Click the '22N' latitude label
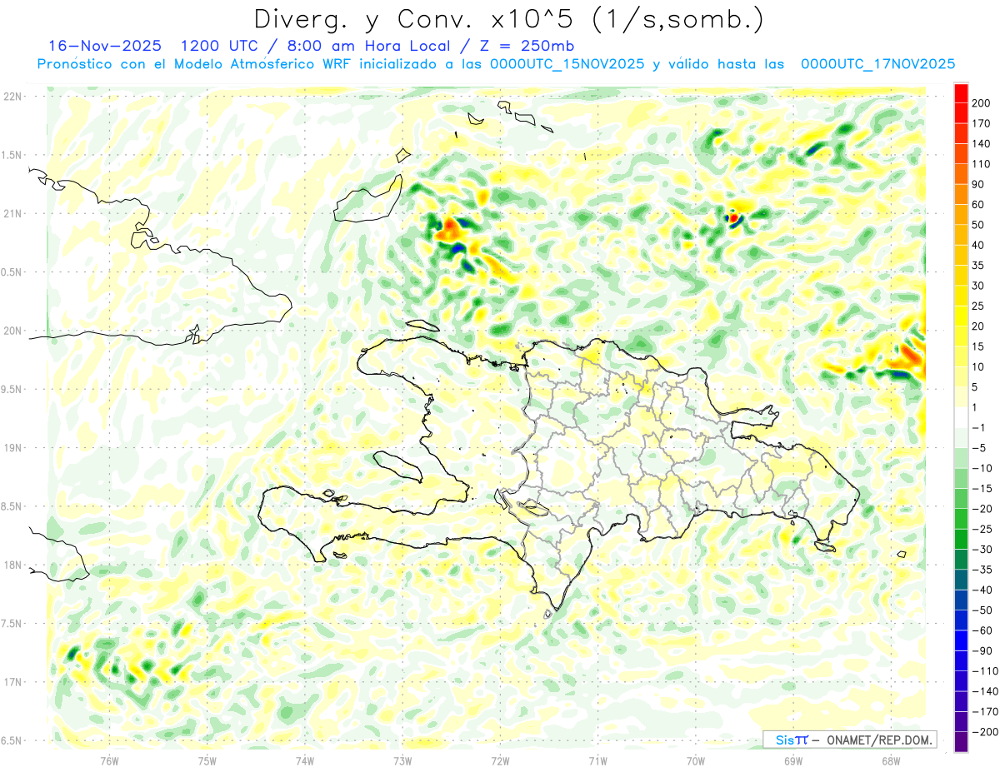1000x772 pixels. [x=12, y=97]
